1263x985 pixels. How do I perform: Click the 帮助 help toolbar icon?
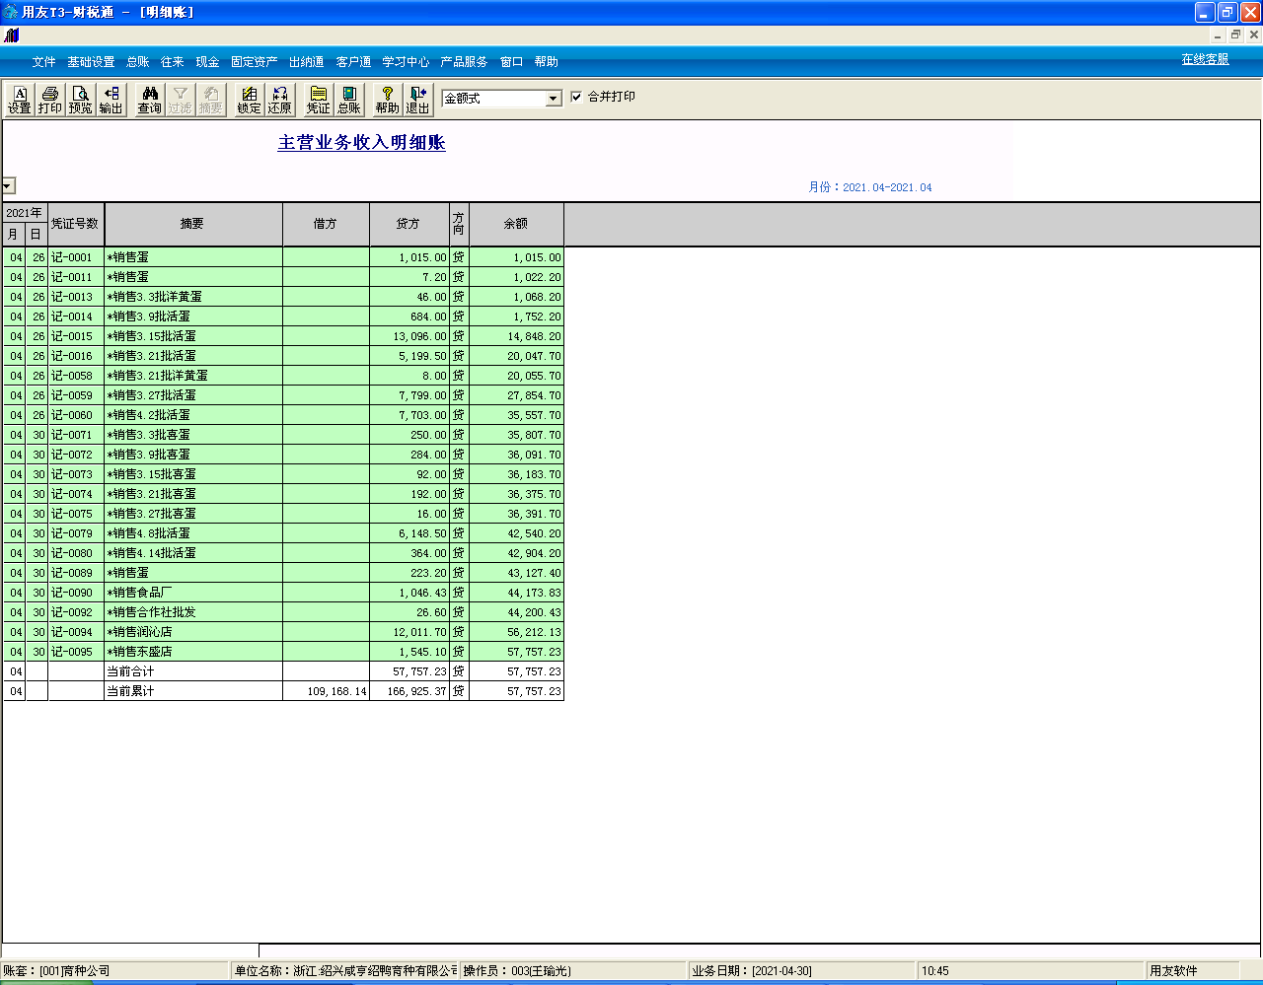tap(388, 100)
